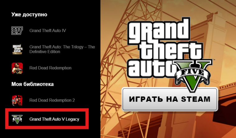Click the Уже доступно heading
Screen dimensions: 236x138
[30, 15]
